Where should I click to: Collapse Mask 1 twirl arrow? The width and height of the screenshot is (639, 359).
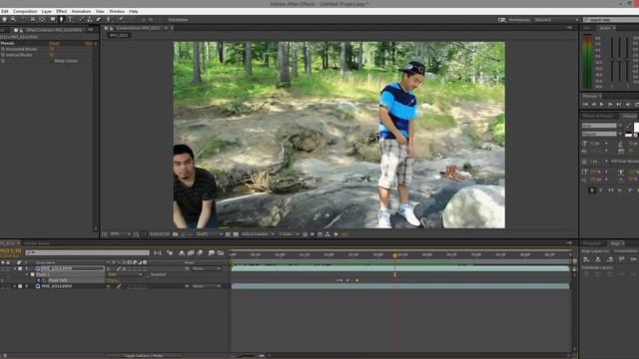click(x=27, y=275)
